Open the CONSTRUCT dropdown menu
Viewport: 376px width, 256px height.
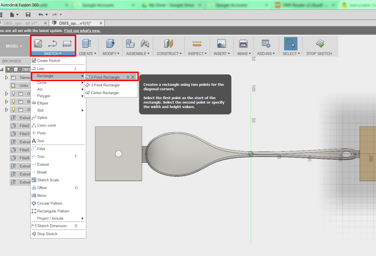169,54
